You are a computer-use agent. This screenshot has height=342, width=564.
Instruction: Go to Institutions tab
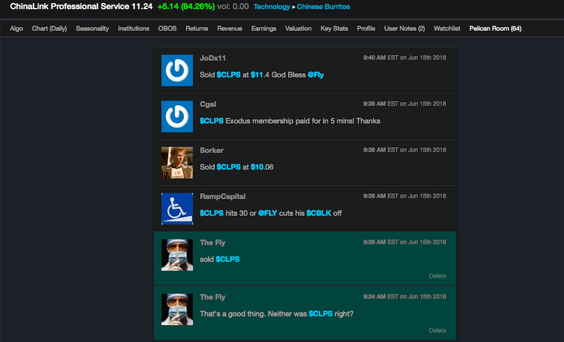coord(134,28)
